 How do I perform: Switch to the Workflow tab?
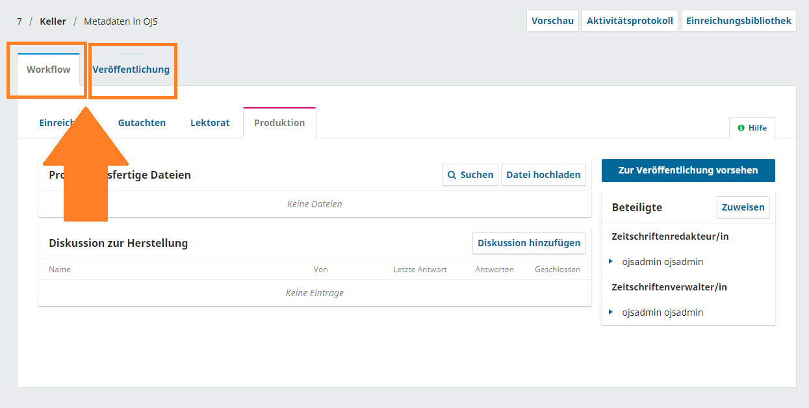(x=48, y=70)
